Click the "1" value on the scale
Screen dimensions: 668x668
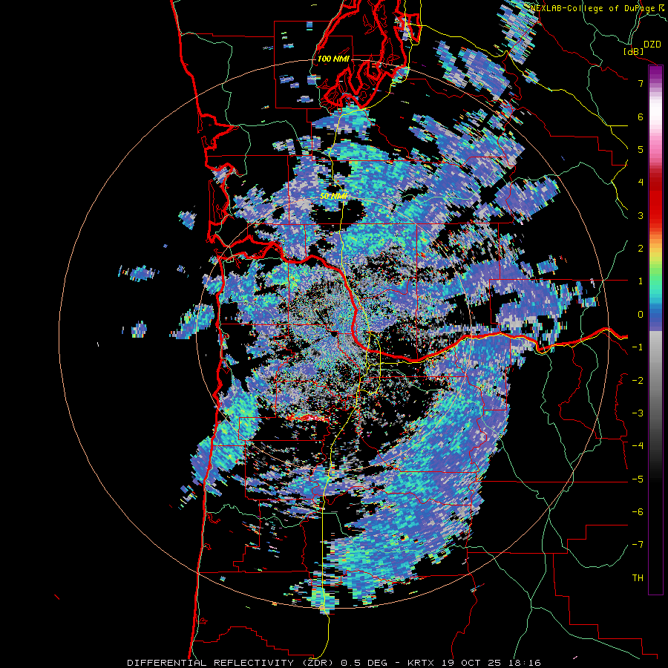(641, 281)
